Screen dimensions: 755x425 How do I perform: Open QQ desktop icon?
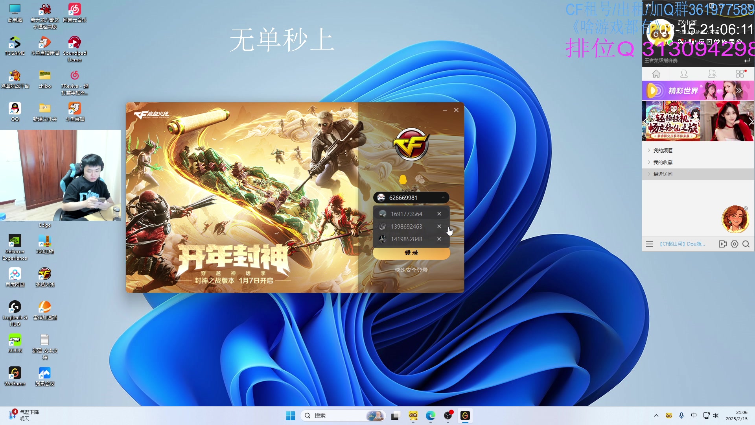click(15, 112)
